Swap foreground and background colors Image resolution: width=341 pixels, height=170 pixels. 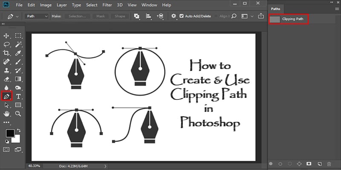click(x=18, y=130)
